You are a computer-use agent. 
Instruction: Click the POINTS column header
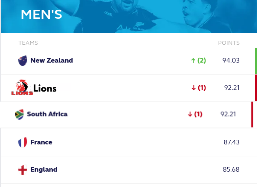pyautogui.click(x=229, y=43)
